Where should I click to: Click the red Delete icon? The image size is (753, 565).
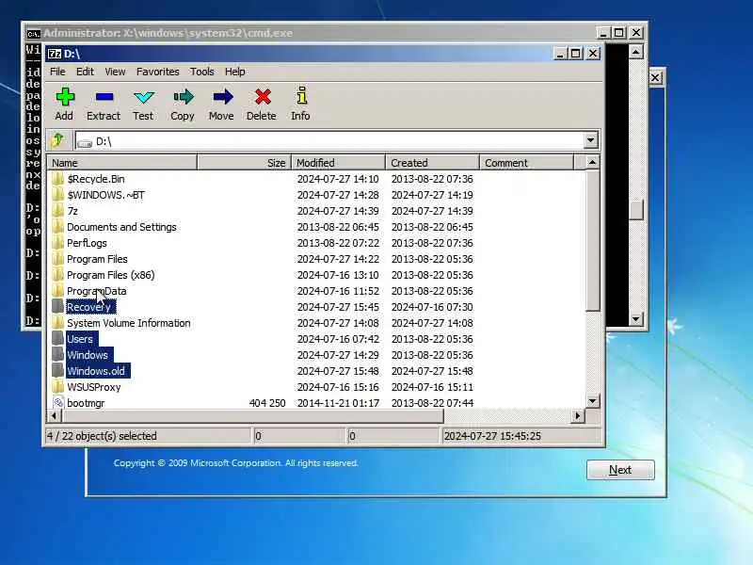(263, 97)
